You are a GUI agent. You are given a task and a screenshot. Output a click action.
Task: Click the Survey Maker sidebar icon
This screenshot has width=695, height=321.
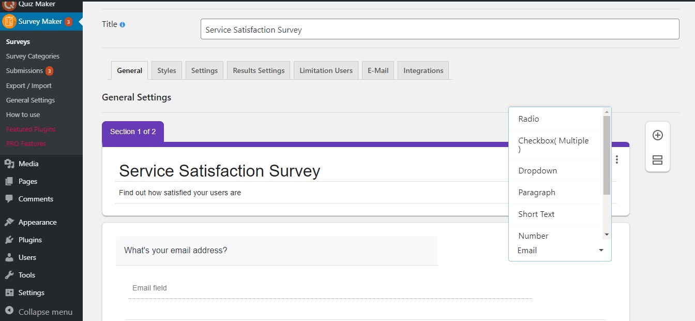point(9,22)
